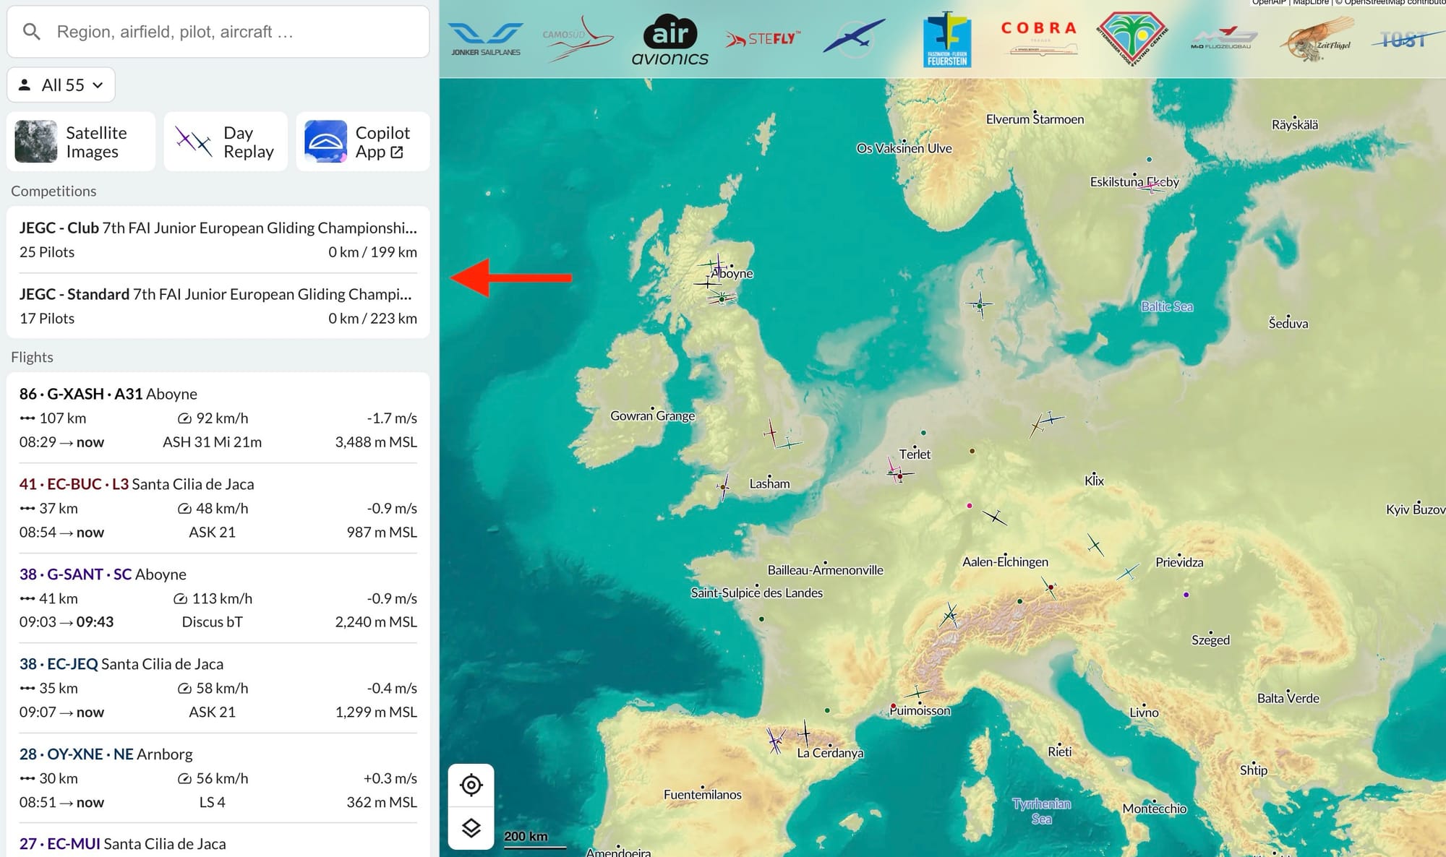Click the Aalen-Elchingen airfield label
Screen dimensions: 1446x857
1005,561
